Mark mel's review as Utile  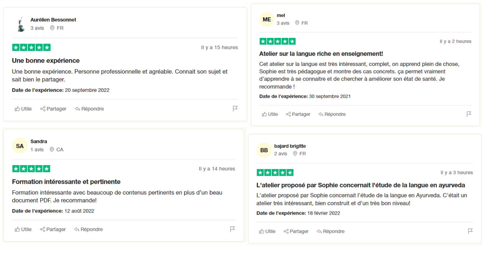[x=270, y=114]
